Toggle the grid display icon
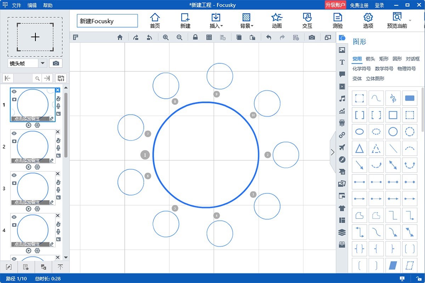425x283 pixels. tap(209, 37)
